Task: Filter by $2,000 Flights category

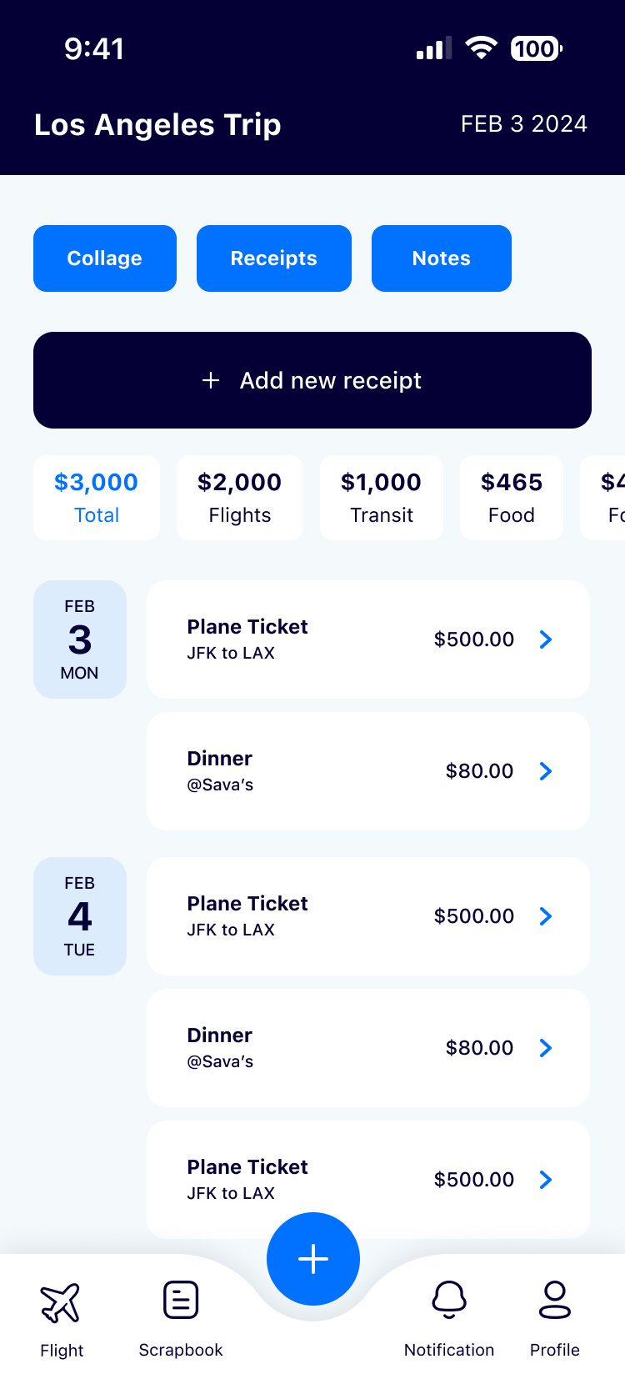Action: point(240,498)
